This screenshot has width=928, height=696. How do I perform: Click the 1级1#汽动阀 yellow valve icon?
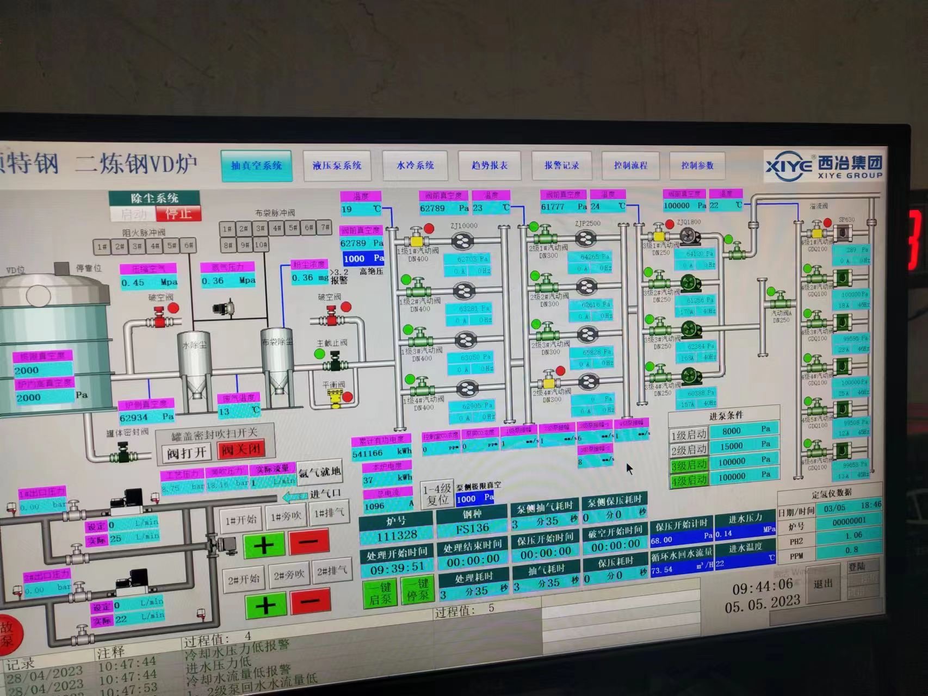click(x=417, y=240)
